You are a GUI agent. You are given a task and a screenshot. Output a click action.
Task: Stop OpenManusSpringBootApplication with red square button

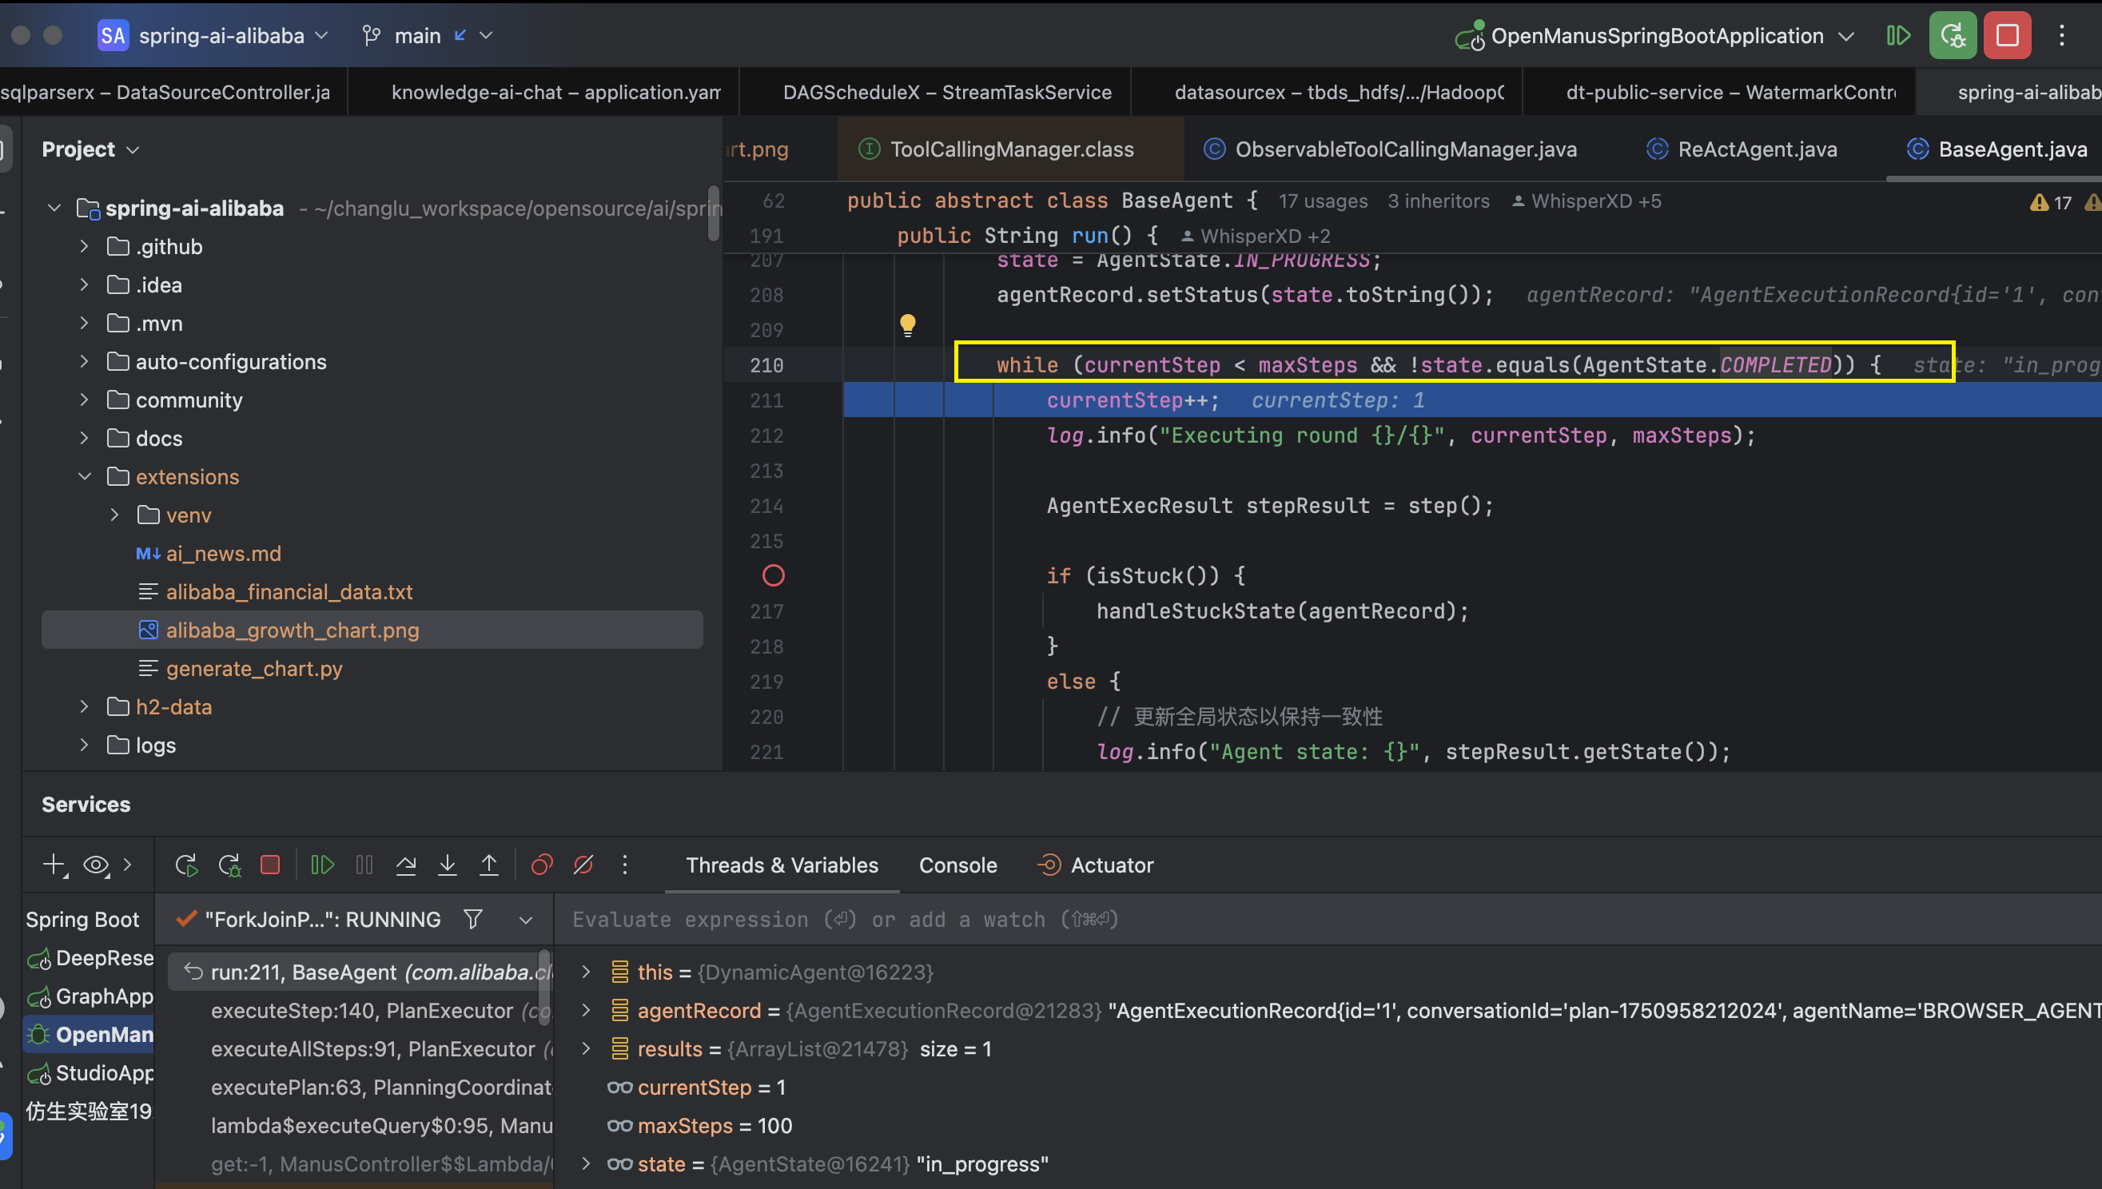[2007, 36]
